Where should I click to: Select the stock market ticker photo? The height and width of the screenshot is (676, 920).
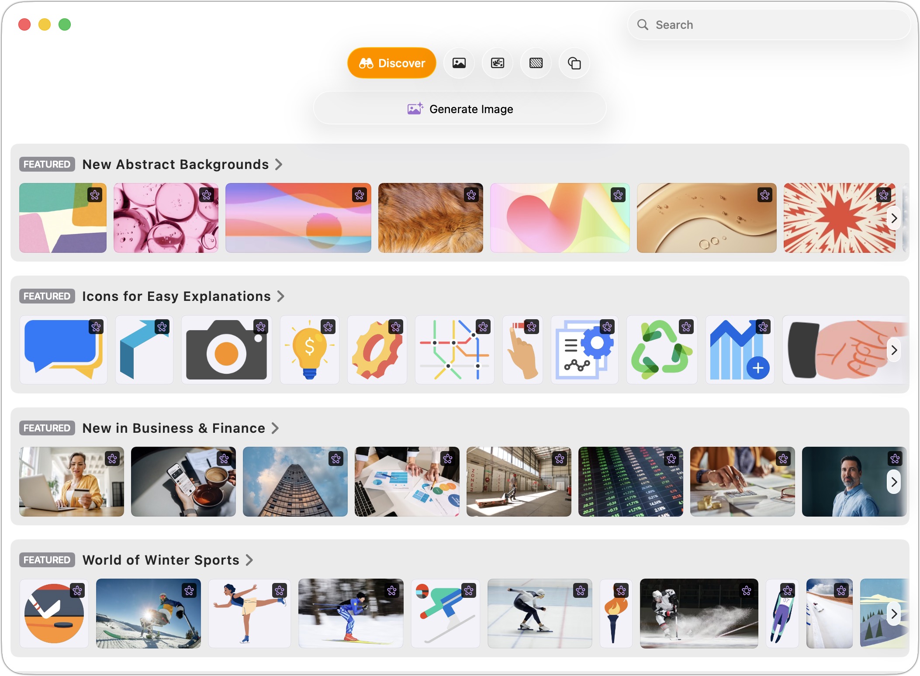631,482
